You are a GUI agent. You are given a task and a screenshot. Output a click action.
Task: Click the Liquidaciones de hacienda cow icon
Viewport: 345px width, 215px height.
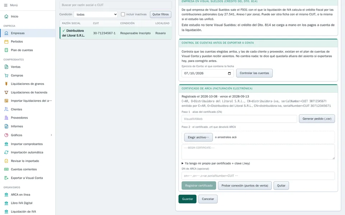(x=6, y=92)
